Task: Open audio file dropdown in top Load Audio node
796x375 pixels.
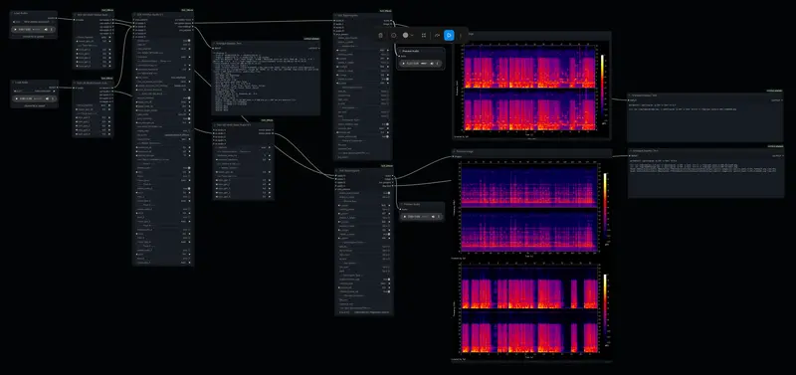Action: 34,22
